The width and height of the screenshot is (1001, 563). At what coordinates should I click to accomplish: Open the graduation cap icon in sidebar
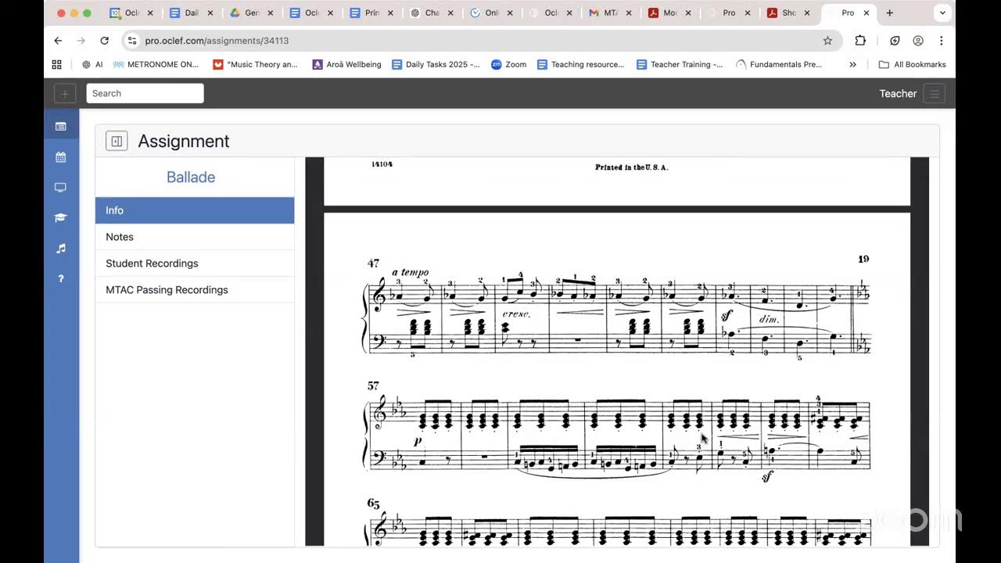pyautogui.click(x=61, y=218)
